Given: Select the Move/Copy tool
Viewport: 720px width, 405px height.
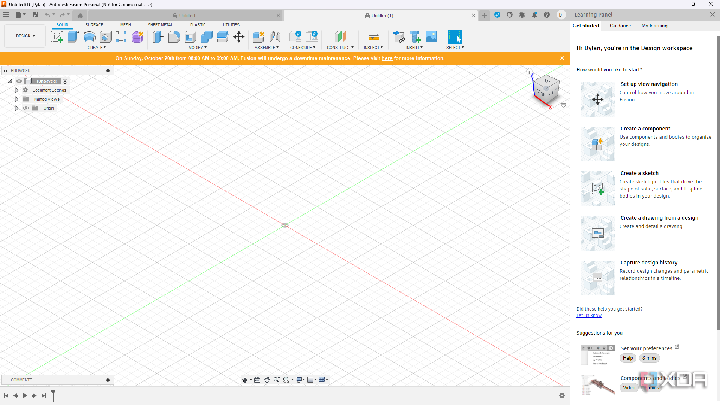Looking at the screenshot, I should pyautogui.click(x=239, y=37).
